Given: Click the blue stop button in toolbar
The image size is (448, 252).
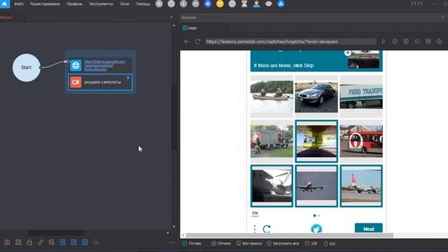Looking at the screenshot, I should [208, 3].
